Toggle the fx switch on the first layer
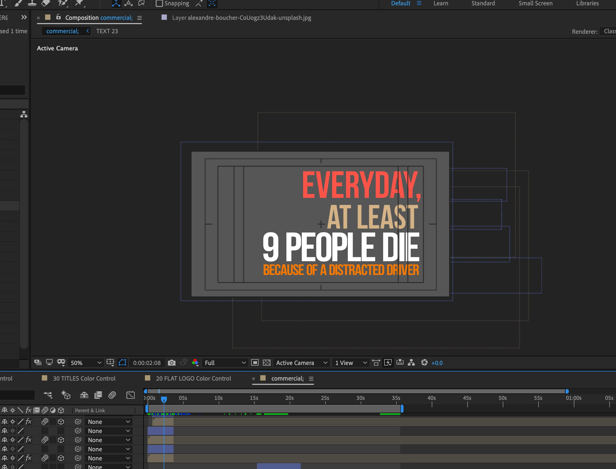Image resolution: width=616 pixels, height=469 pixels. (x=28, y=422)
